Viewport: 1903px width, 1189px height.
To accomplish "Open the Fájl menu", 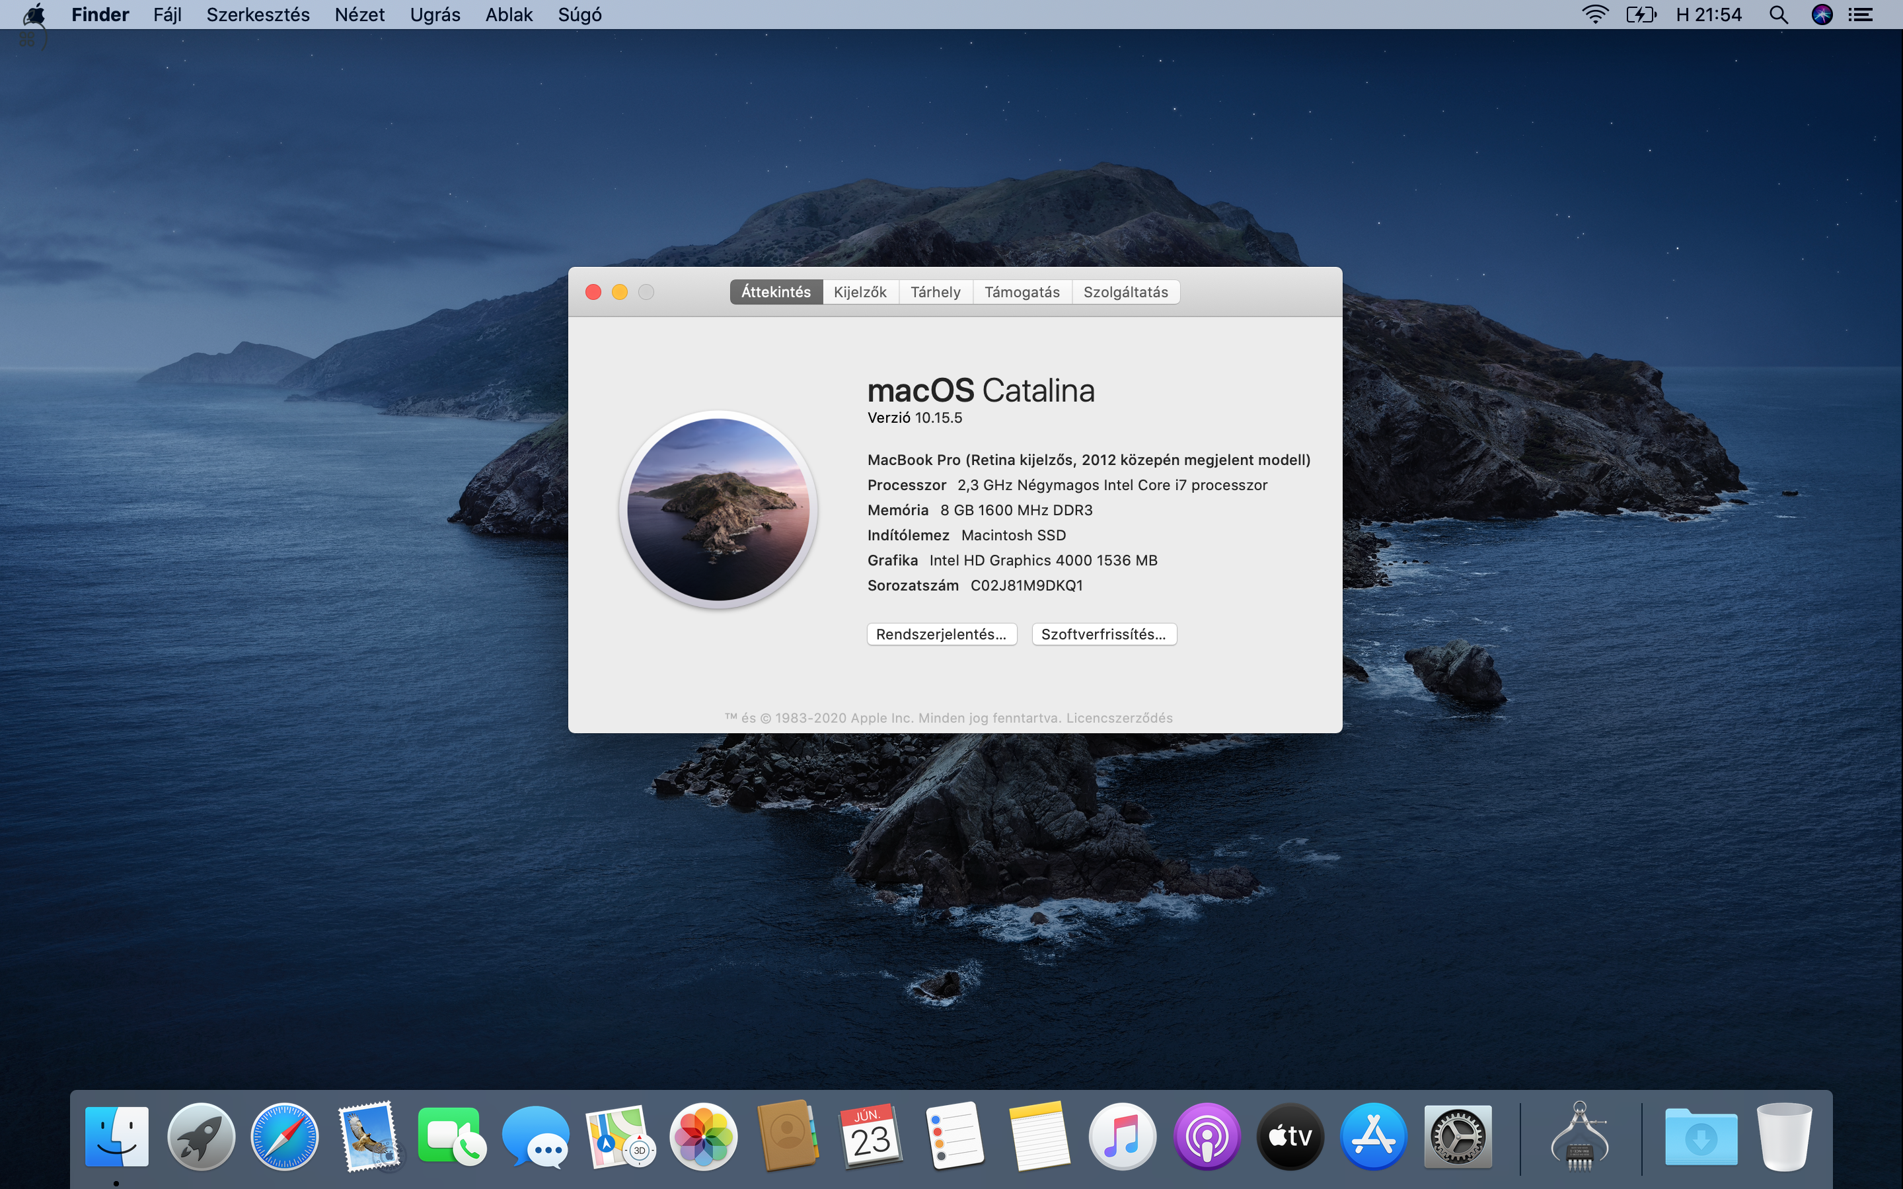I will point(167,14).
